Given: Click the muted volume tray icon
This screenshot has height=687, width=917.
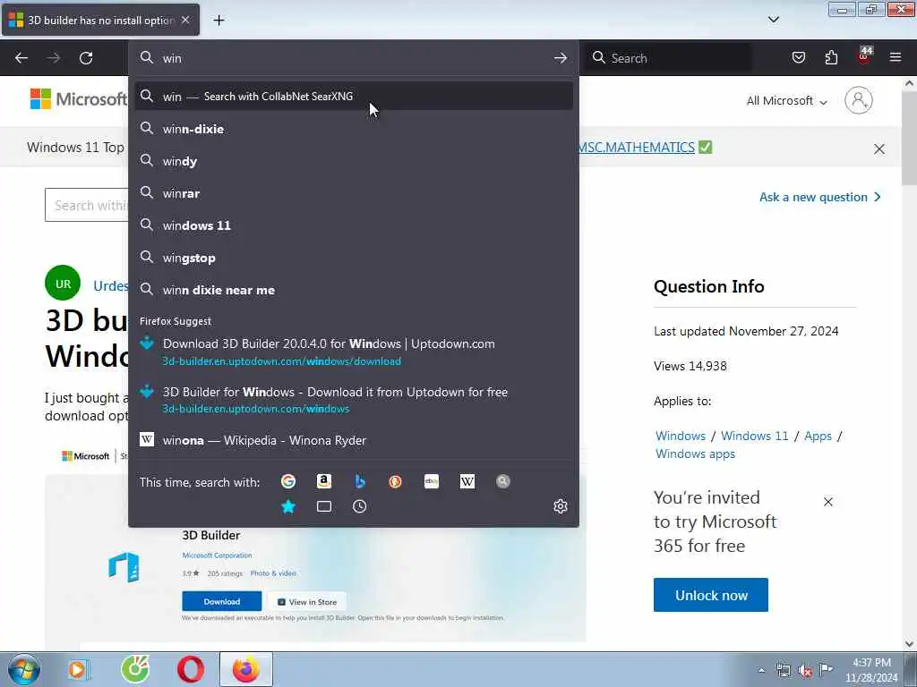Looking at the screenshot, I should [805, 670].
